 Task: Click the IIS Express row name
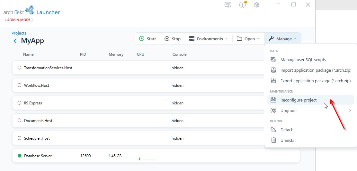click(33, 103)
